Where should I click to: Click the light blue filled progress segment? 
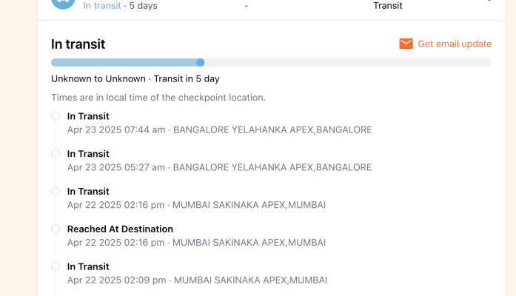[124, 62]
